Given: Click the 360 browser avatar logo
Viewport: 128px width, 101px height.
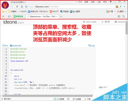Looking at the screenshot, I should click(x=5, y=5).
